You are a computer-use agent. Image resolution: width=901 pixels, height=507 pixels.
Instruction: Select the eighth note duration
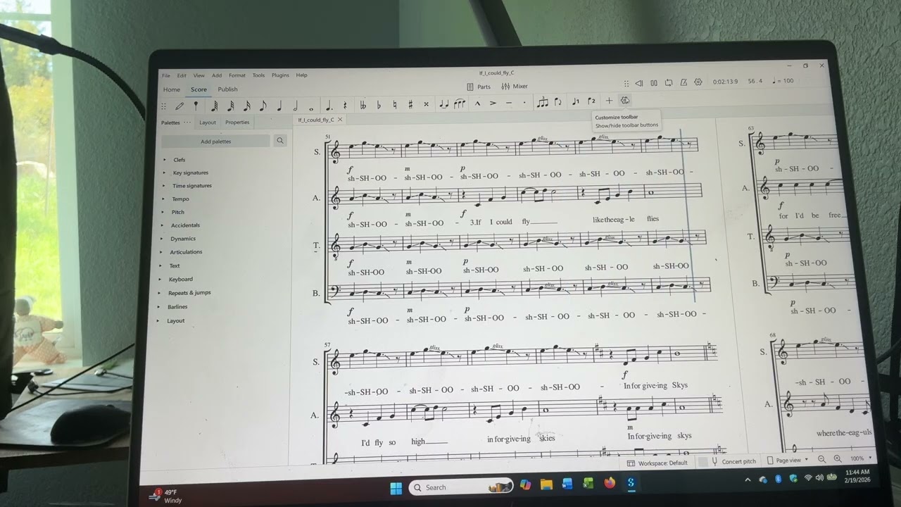(x=263, y=106)
